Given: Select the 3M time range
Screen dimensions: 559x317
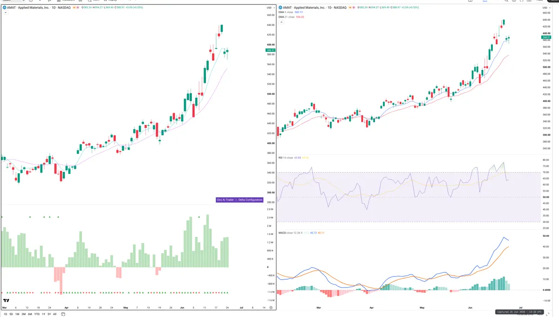Looking at the screenshot, I should 23,314.
